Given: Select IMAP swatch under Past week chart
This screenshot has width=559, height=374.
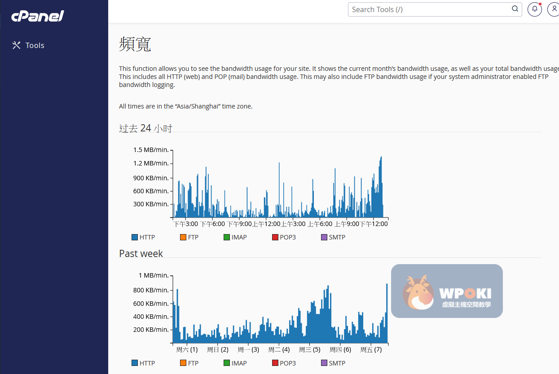Looking at the screenshot, I should [226, 363].
